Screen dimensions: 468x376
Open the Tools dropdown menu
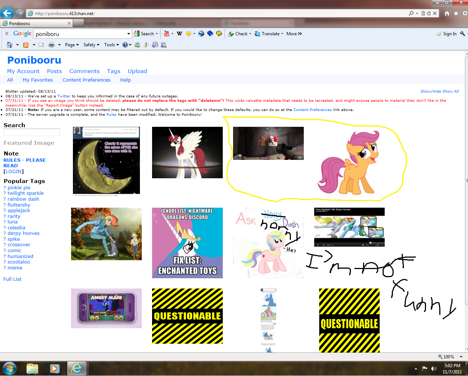point(112,45)
